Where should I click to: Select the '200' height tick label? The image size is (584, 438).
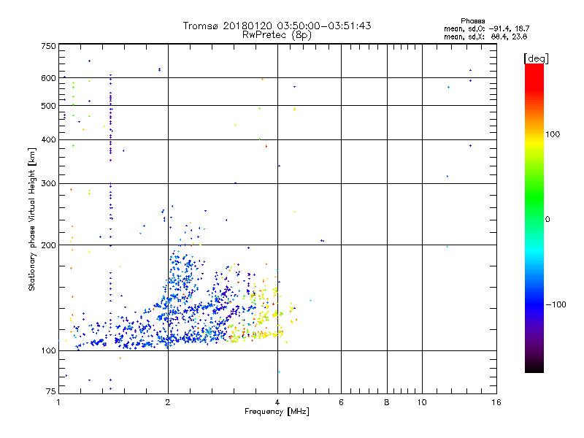click(48, 245)
